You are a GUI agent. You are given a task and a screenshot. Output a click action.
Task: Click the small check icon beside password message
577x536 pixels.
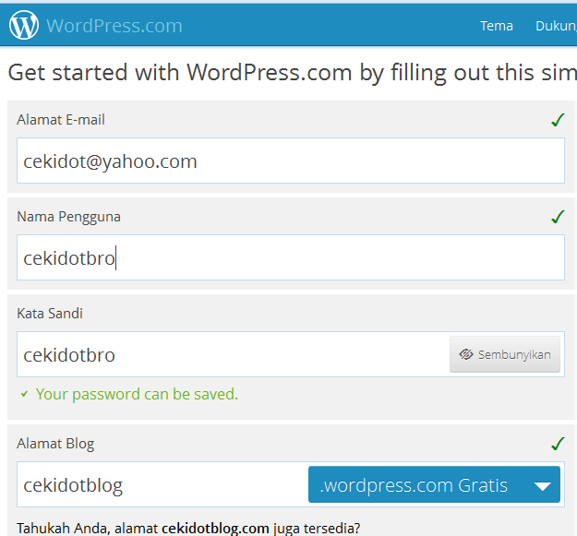coord(24,395)
